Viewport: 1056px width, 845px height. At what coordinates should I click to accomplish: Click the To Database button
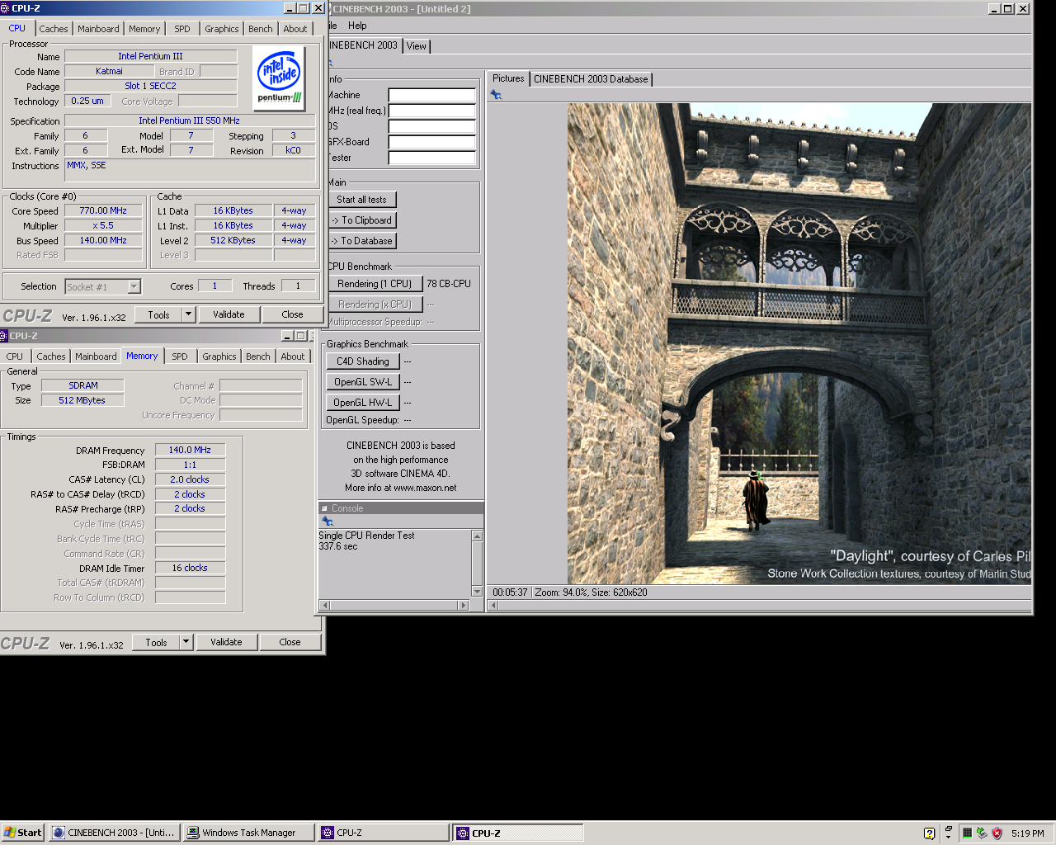tap(361, 241)
